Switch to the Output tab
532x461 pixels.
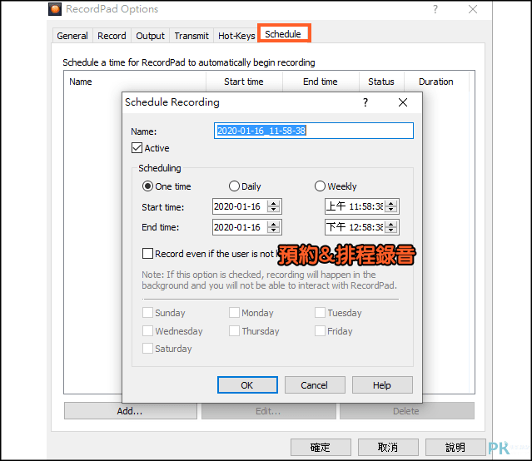150,36
